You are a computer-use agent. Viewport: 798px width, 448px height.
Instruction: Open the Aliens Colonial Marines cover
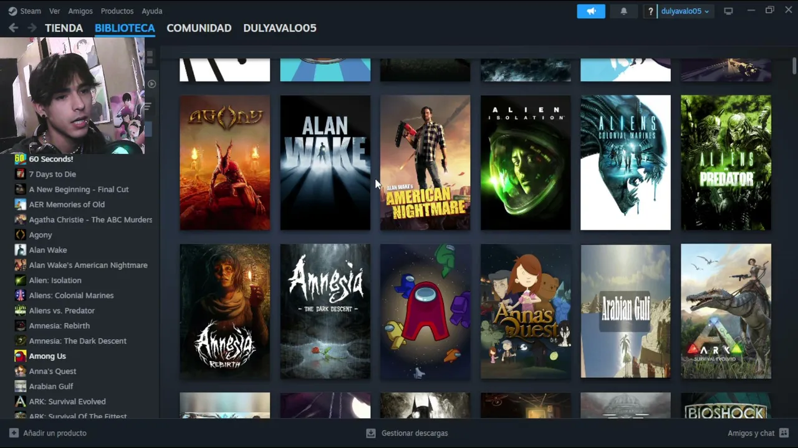pos(626,162)
